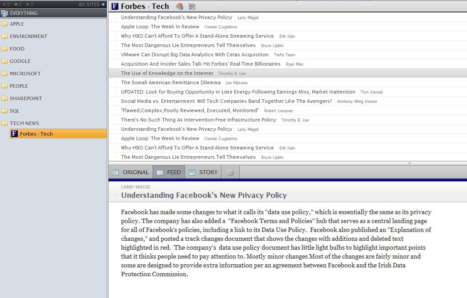Click the yellow counter indicator showing 0
The height and width of the screenshot is (298, 467).
[18, 4]
